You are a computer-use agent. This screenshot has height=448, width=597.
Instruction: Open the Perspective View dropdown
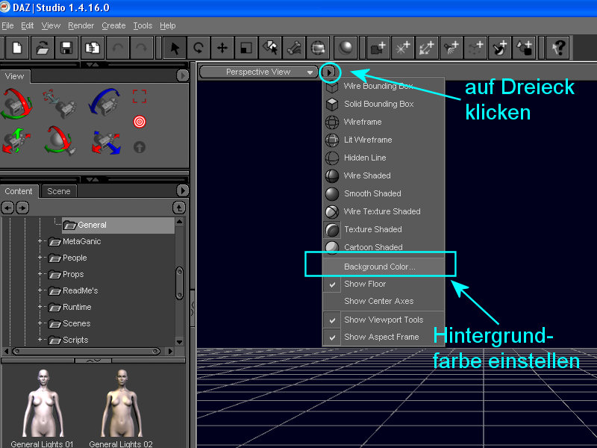pyautogui.click(x=259, y=72)
